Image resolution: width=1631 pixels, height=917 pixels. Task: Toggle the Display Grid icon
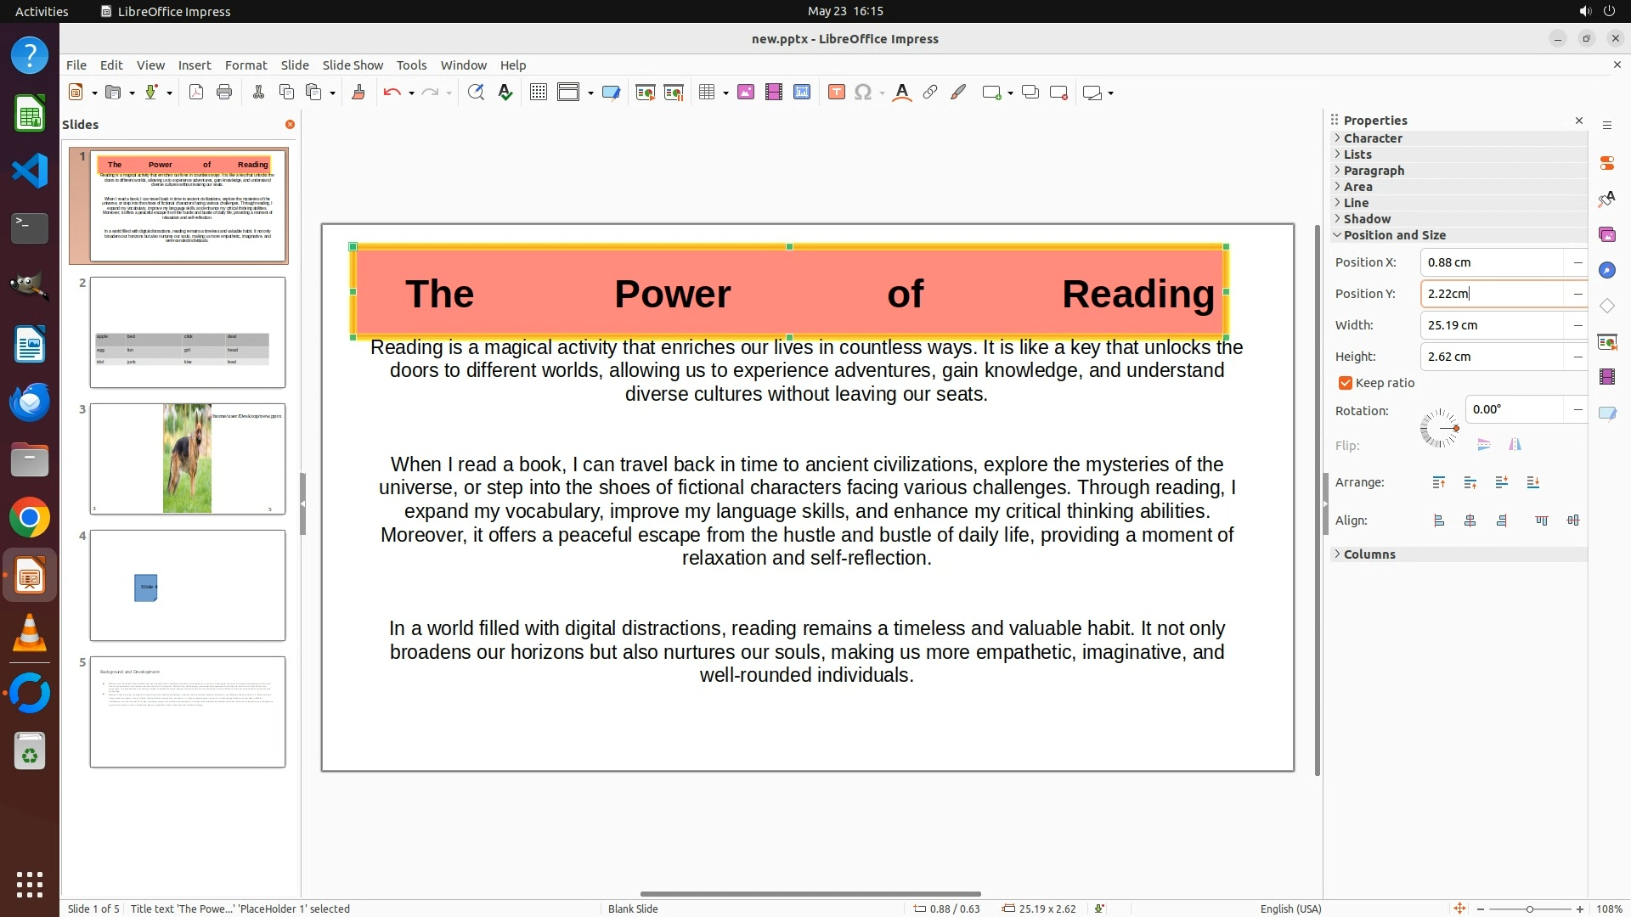(x=538, y=93)
